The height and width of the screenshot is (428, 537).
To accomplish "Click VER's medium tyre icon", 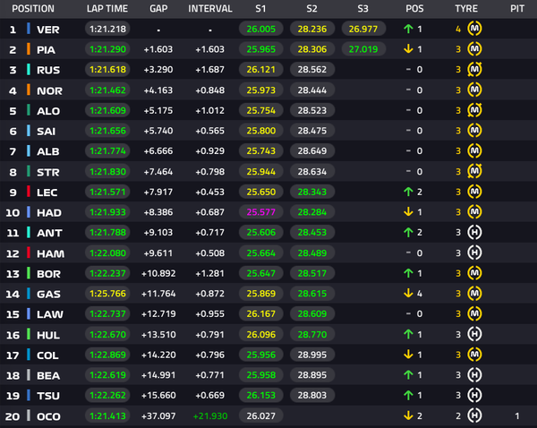I will tap(474, 29).
